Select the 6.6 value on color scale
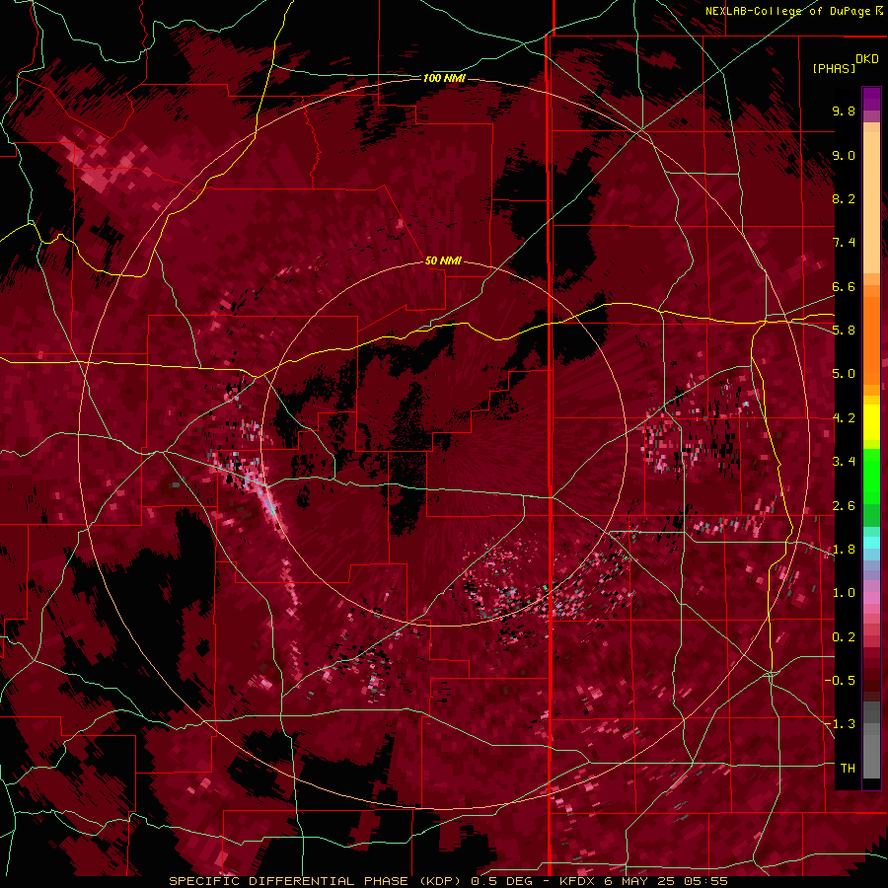The image size is (888, 888). point(844,286)
